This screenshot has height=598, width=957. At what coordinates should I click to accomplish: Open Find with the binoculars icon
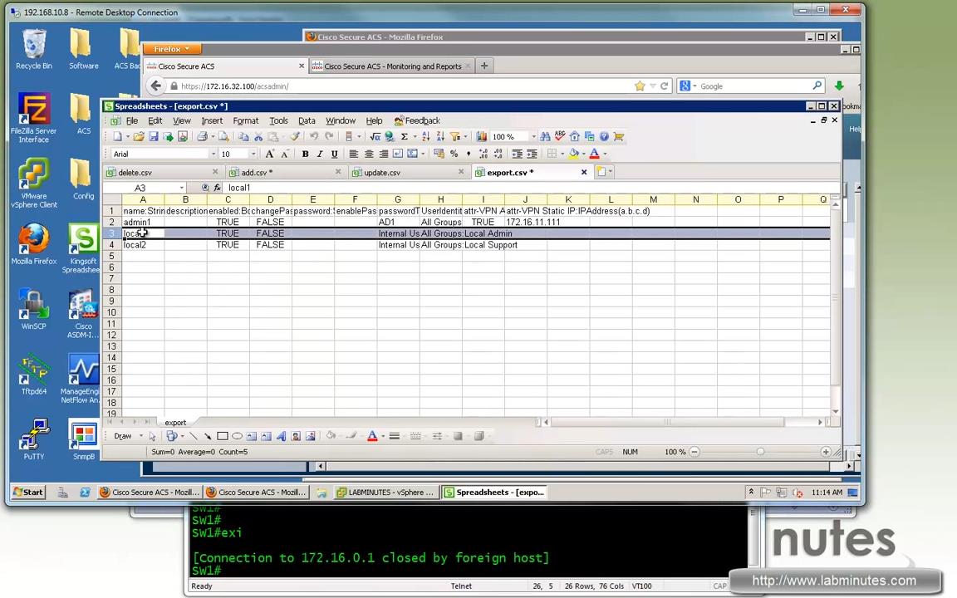tap(545, 137)
